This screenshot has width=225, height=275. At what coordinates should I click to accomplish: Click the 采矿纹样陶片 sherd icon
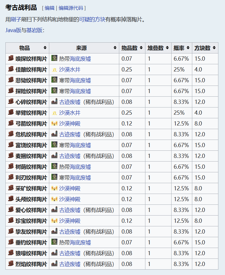click(11, 188)
